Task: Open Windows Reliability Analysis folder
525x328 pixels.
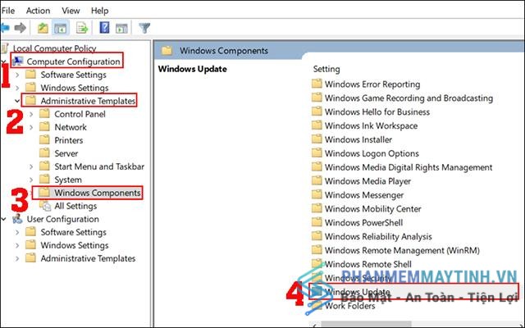Action: 378,237
